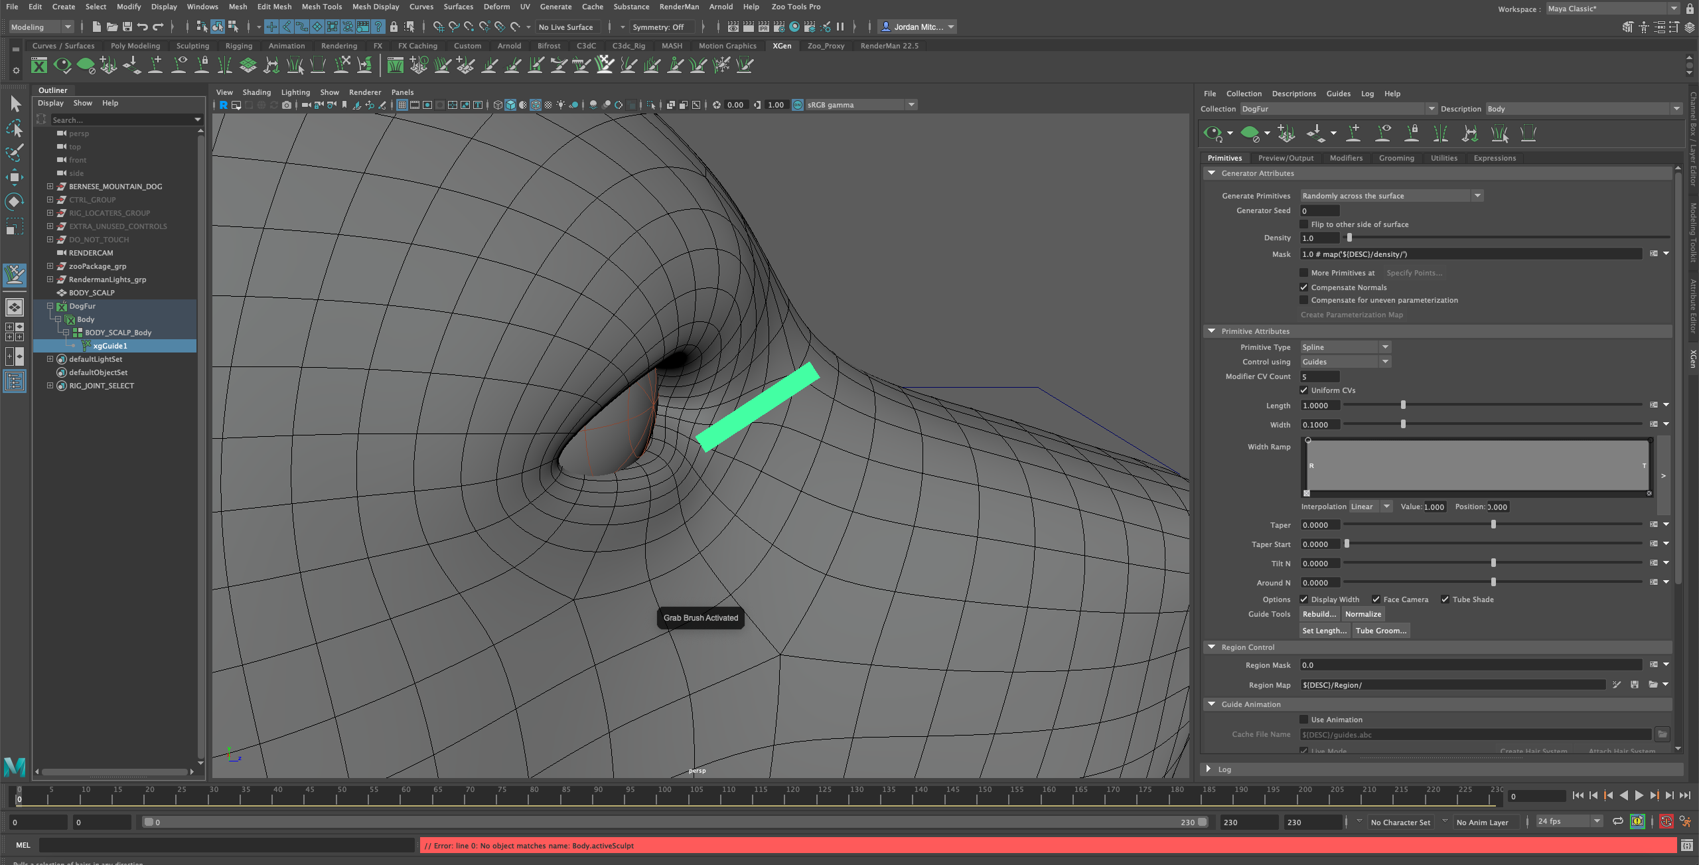Disable the Compensate Normals checkbox

pos(1305,287)
